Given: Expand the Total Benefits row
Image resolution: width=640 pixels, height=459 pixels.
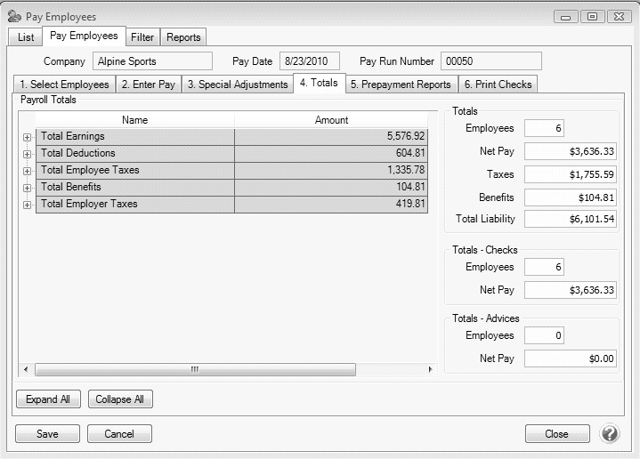Looking at the screenshot, I should click(x=27, y=188).
